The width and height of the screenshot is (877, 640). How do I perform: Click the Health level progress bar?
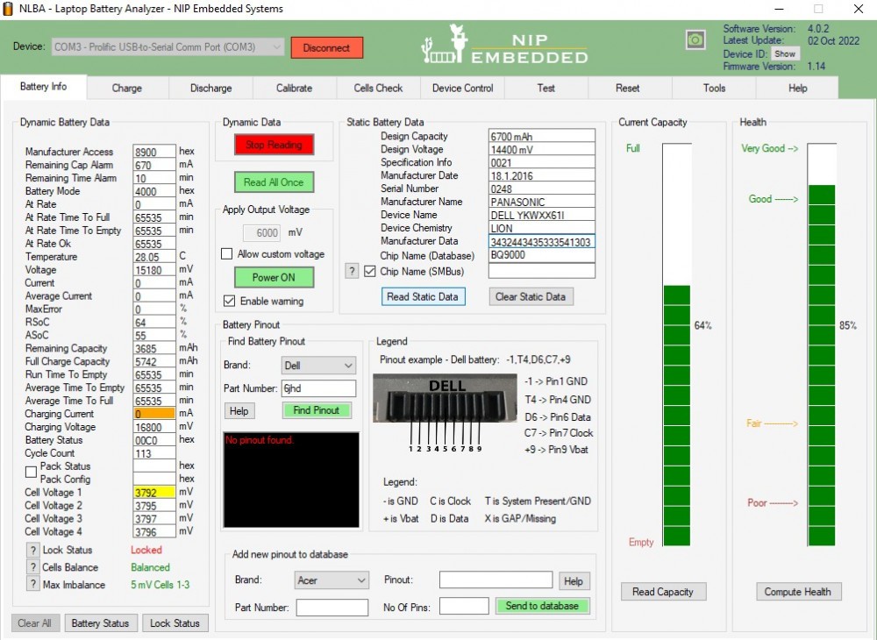(x=822, y=345)
